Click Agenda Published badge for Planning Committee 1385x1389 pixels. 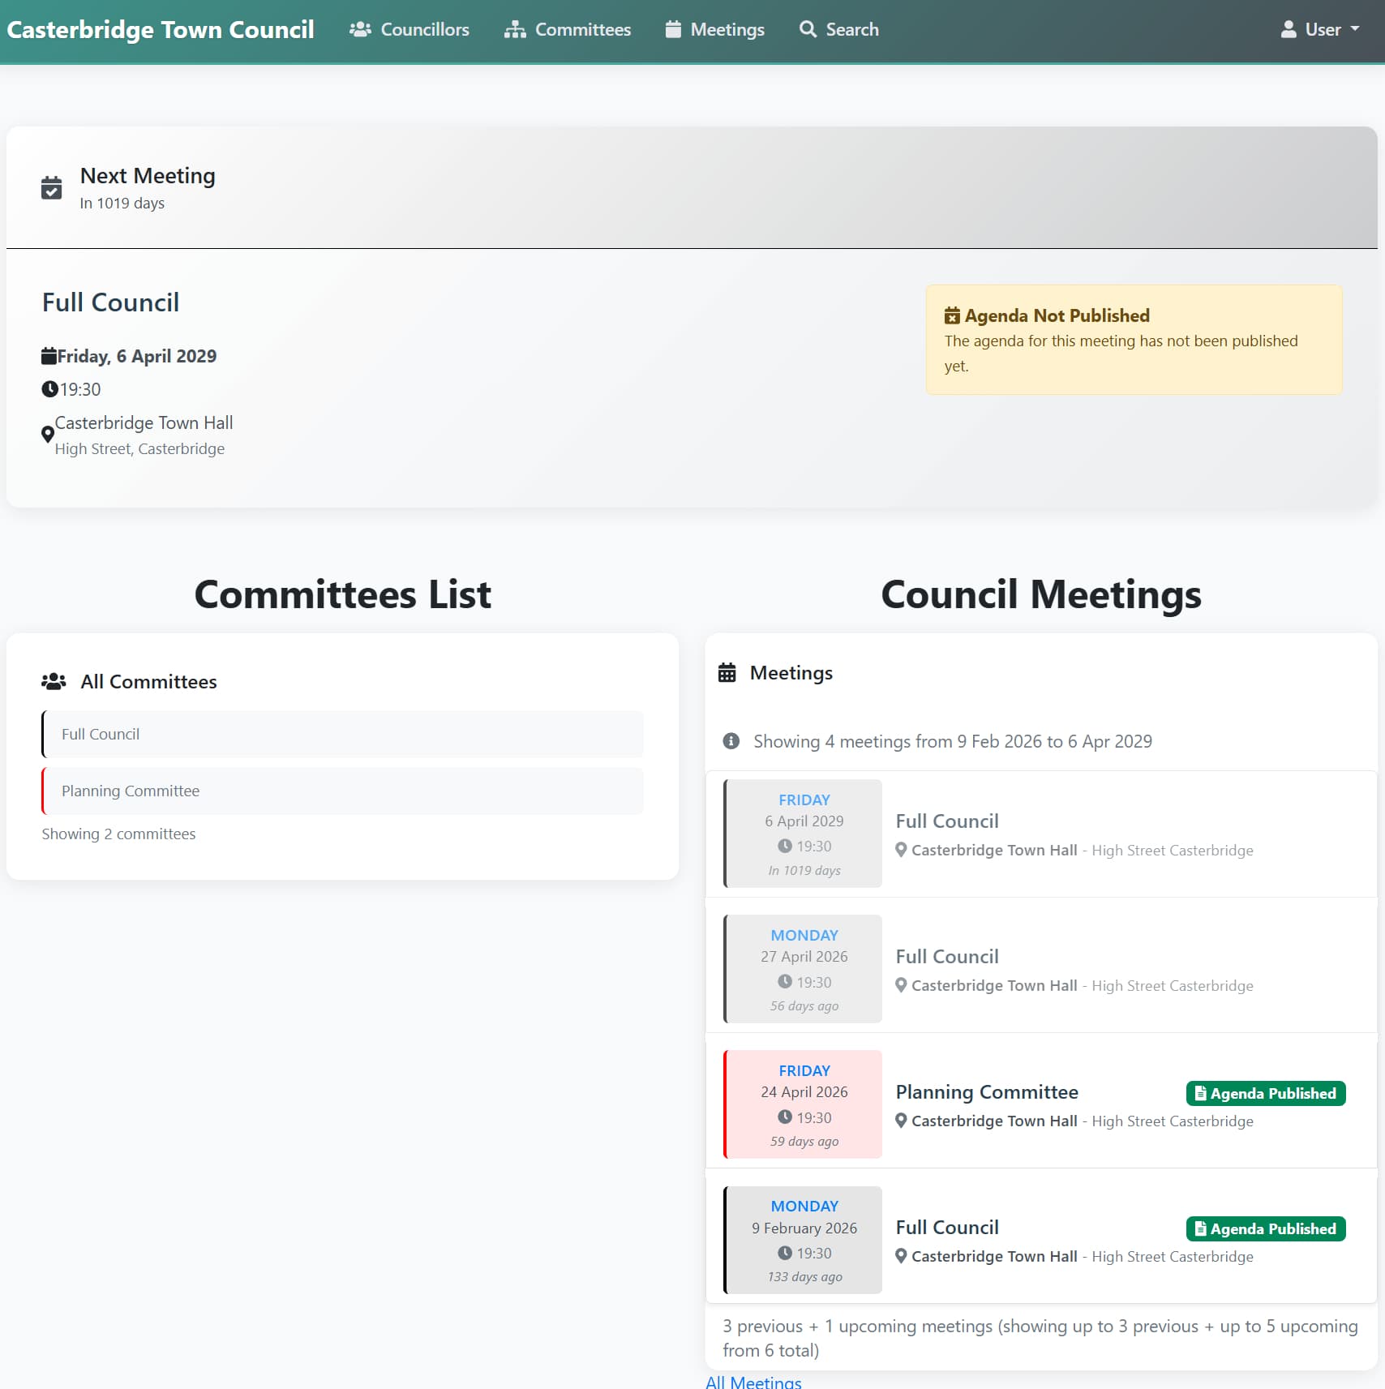click(x=1266, y=1094)
